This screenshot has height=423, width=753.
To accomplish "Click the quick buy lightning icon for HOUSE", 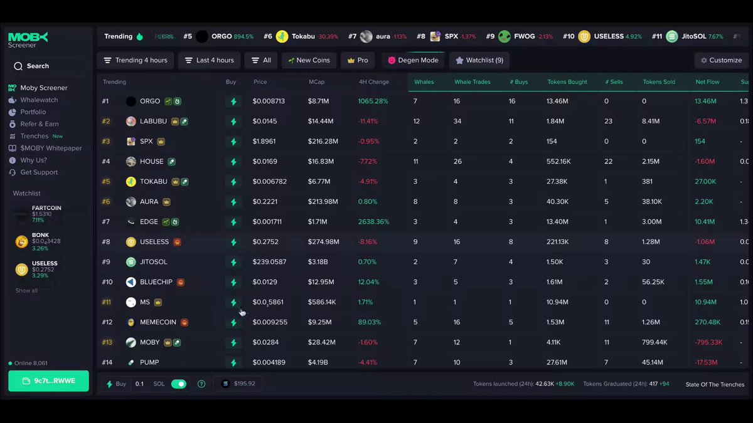I will pos(233,162).
